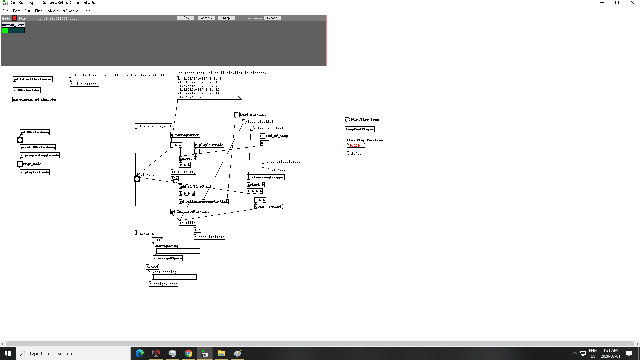Click the Save_playlist bang button
The height and width of the screenshot is (360, 640).
pyautogui.click(x=244, y=122)
